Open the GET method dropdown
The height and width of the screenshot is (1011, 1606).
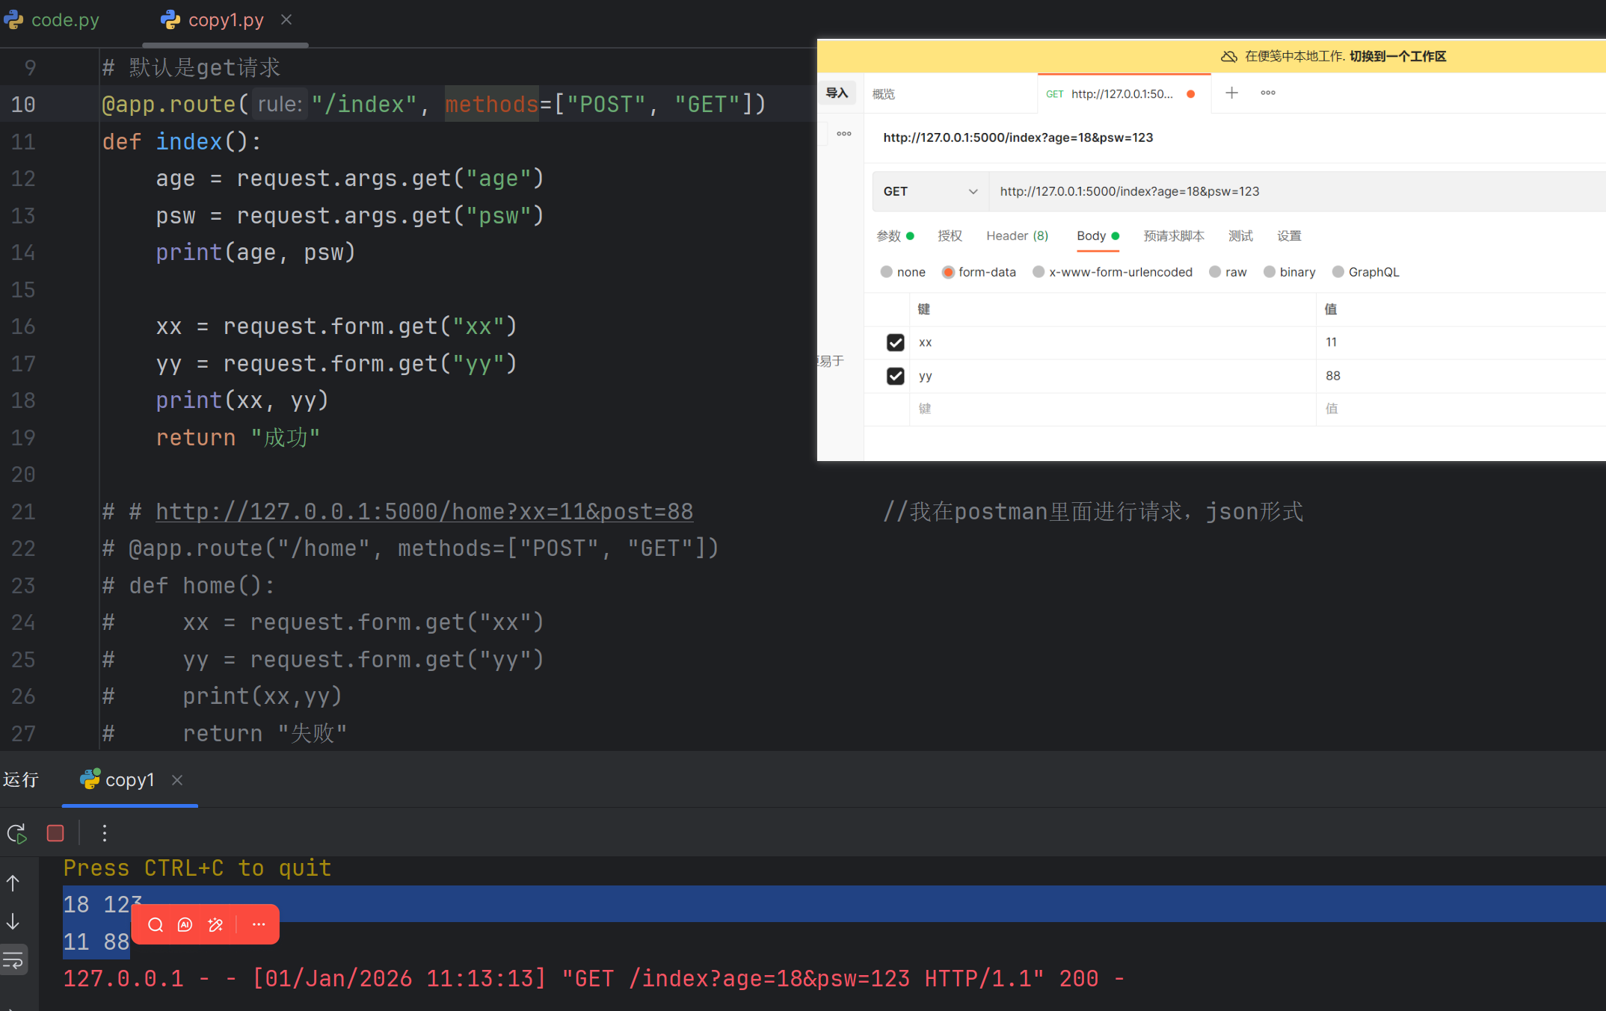[x=930, y=191]
